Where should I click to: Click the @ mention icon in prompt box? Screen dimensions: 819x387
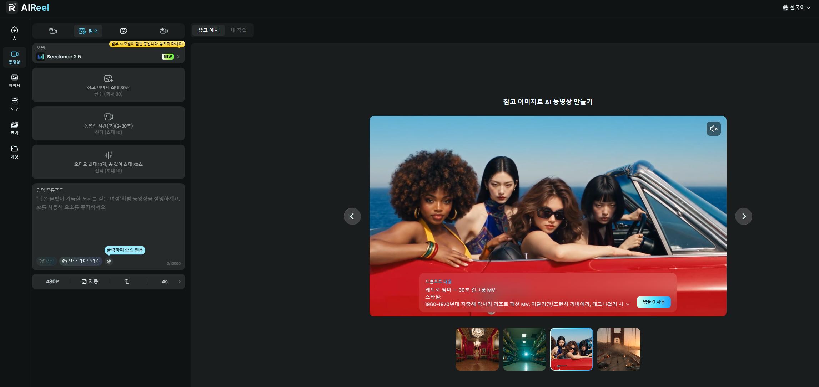point(109,261)
